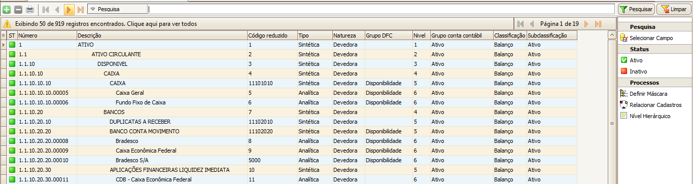Click green status icon of Bradesco S/A row
The image size is (693, 184).
point(12,160)
